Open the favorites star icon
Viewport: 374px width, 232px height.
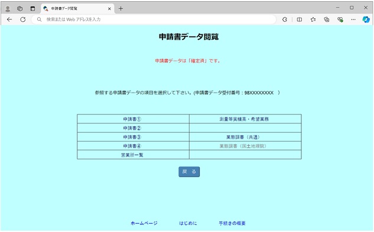(x=313, y=19)
